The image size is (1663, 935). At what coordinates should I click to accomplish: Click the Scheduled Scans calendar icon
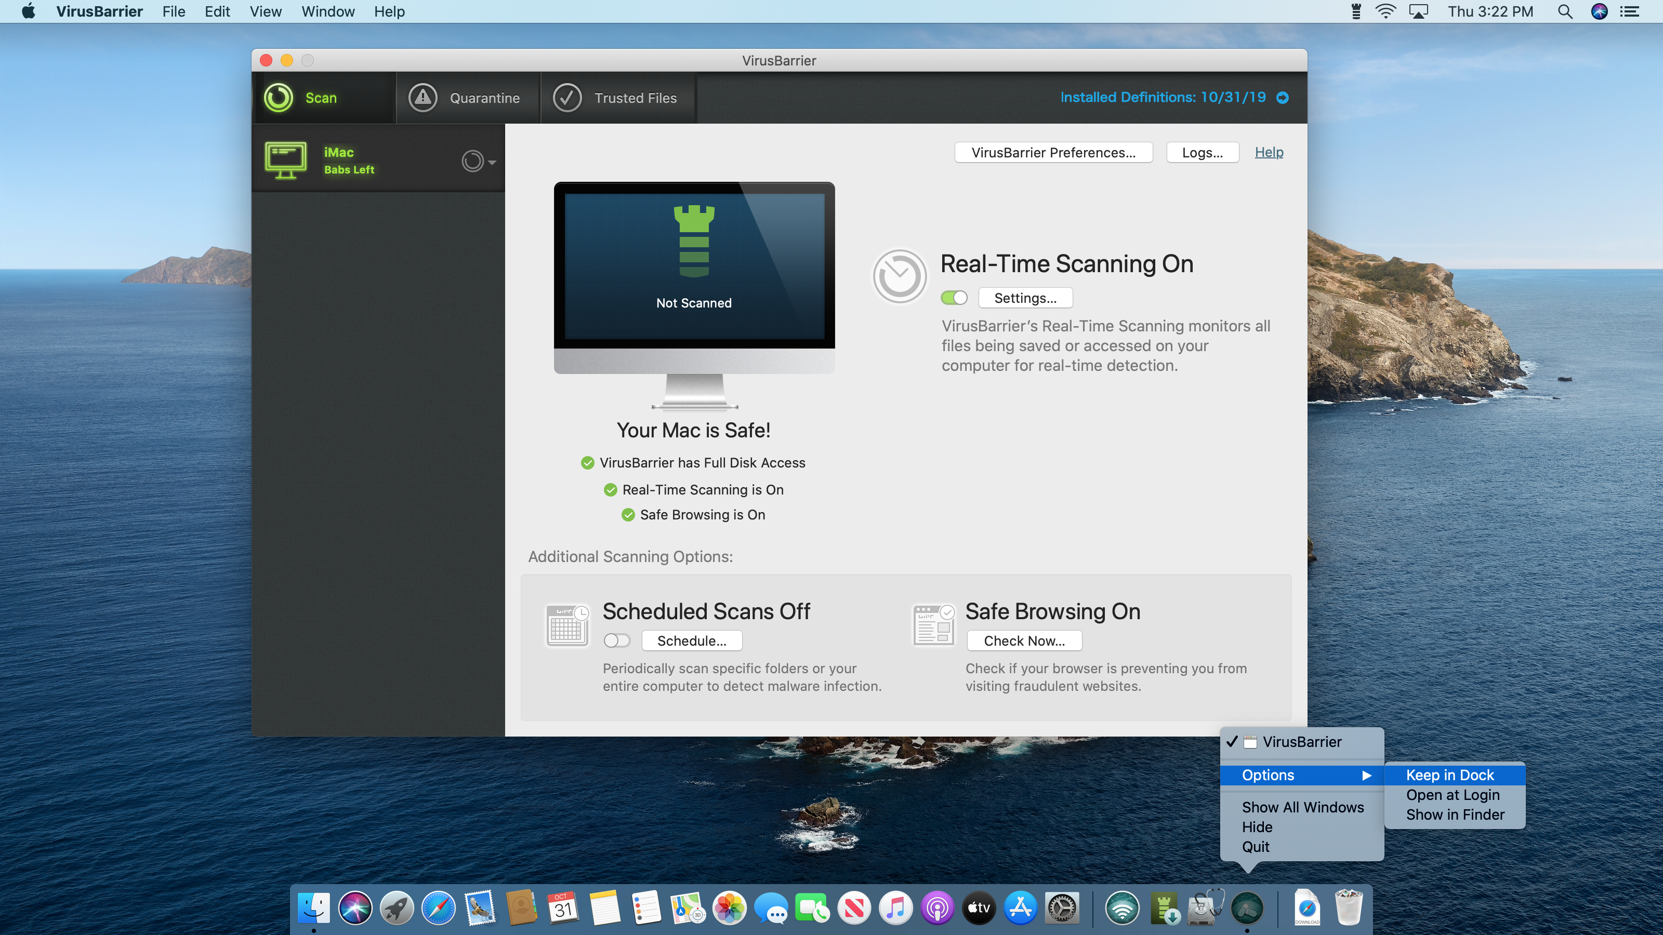567,625
